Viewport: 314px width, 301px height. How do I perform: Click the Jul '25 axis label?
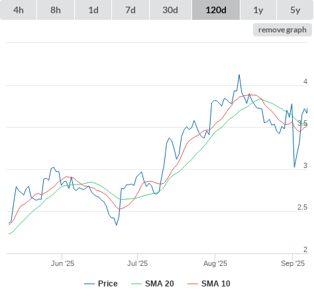[137, 263]
